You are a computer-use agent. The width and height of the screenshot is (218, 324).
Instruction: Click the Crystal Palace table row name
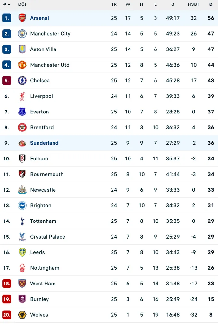click(x=47, y=237)
